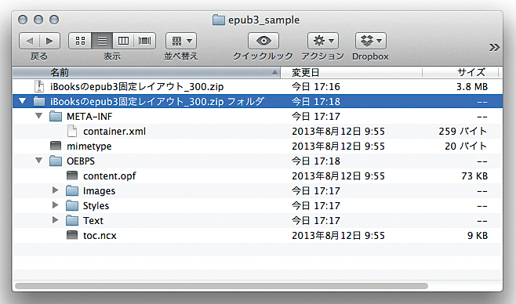
Task: Switch to column view
Action: (x=123, y=41)
